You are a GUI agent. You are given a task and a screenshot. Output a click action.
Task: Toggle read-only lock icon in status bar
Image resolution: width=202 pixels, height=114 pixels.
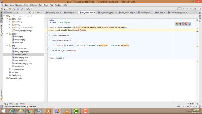pos(196,107)
